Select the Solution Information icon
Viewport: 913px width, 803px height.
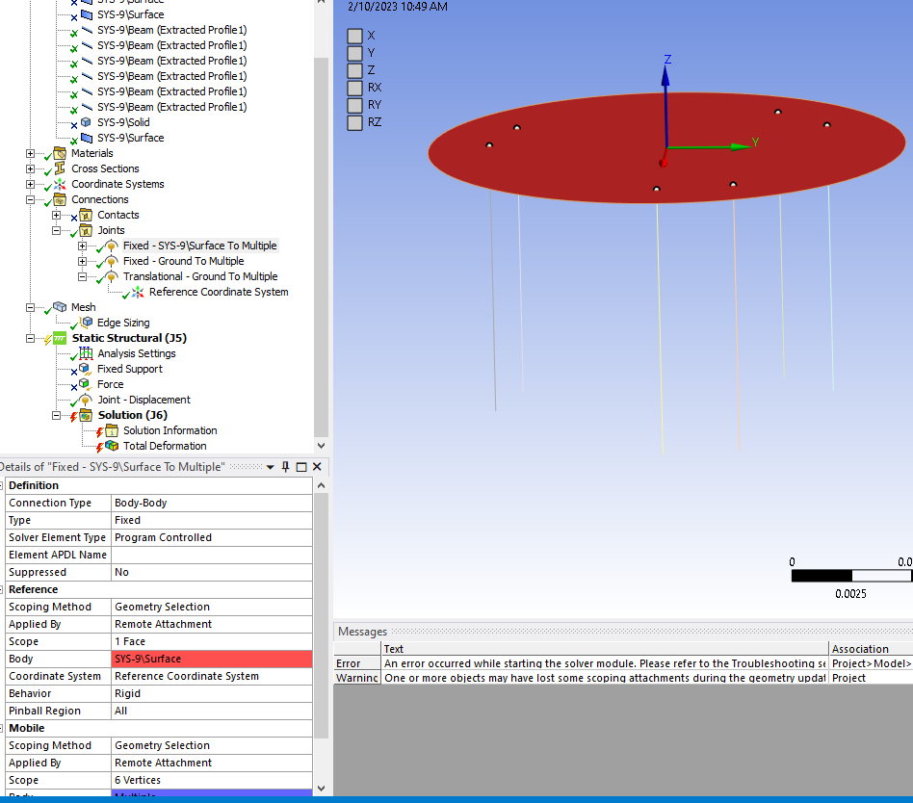(x=112, y=430)
